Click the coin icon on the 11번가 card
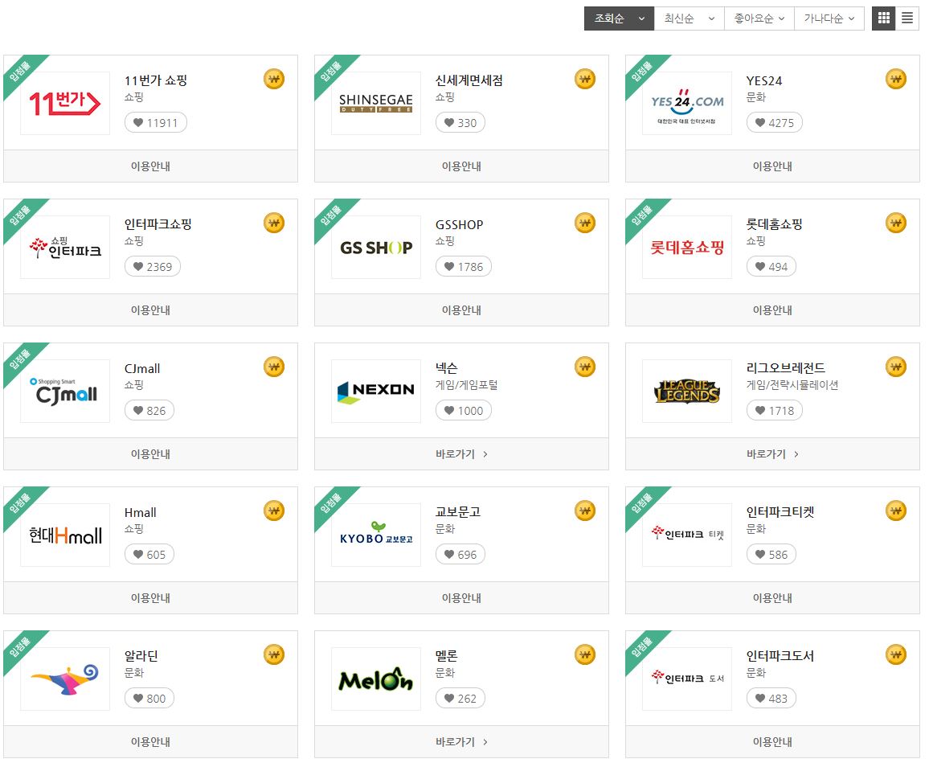The image size is (929, 767). (x=274, y=79)
